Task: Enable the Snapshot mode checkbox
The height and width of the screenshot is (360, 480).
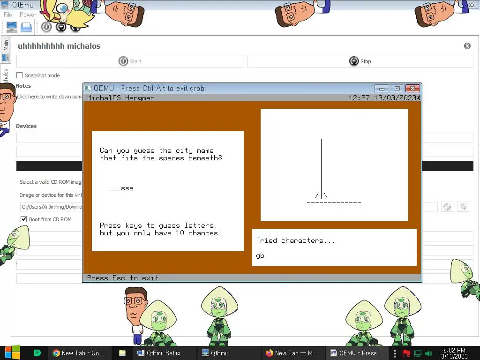Action: tap(20, 75)
